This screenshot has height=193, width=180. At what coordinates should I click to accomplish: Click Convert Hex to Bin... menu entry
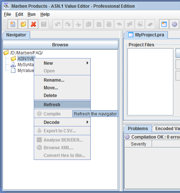point(62,156)
